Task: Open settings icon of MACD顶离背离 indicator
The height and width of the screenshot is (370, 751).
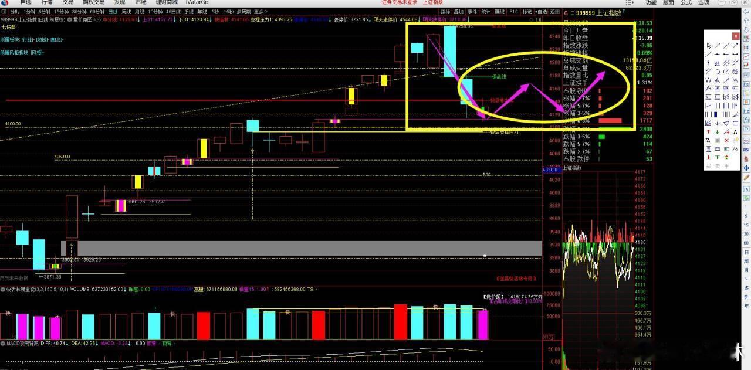Action: (3, 343)
